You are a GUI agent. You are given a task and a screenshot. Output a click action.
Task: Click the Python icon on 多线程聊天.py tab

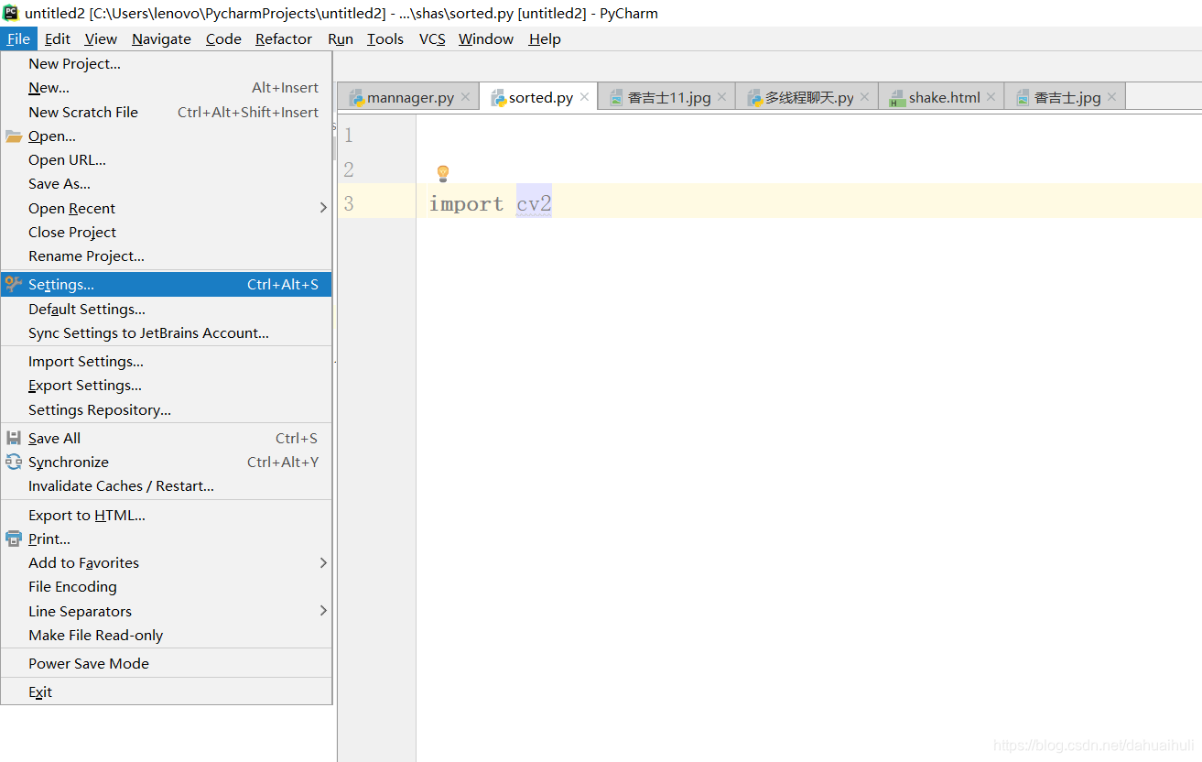[754, 98]
